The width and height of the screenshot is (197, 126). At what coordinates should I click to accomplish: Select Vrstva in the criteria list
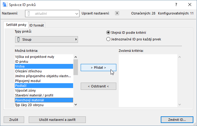tap(44, 66)
